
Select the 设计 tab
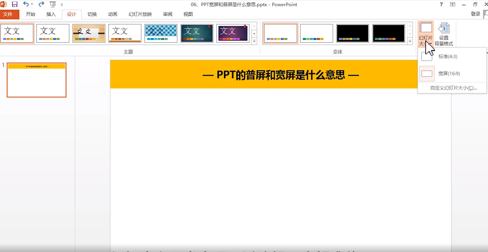(72, 14)
